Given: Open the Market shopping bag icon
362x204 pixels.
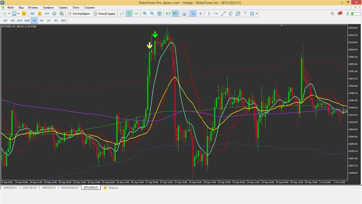Looking at the screenshot, I should point(40,14).
